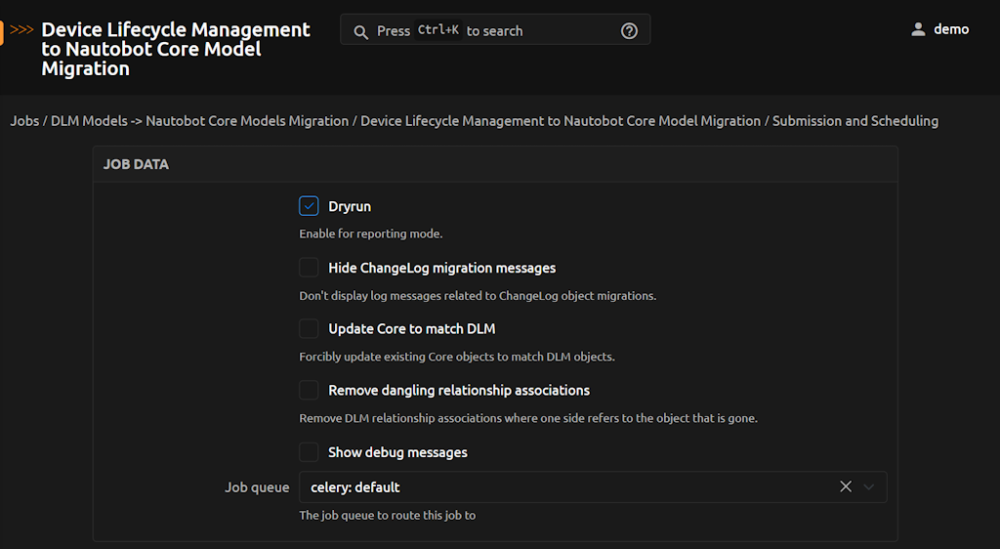Select Device Lifecycle Management breadcrumb link
Viewport: 1000px width, 549px height.
pyautogui.click(x=561, y=121)
